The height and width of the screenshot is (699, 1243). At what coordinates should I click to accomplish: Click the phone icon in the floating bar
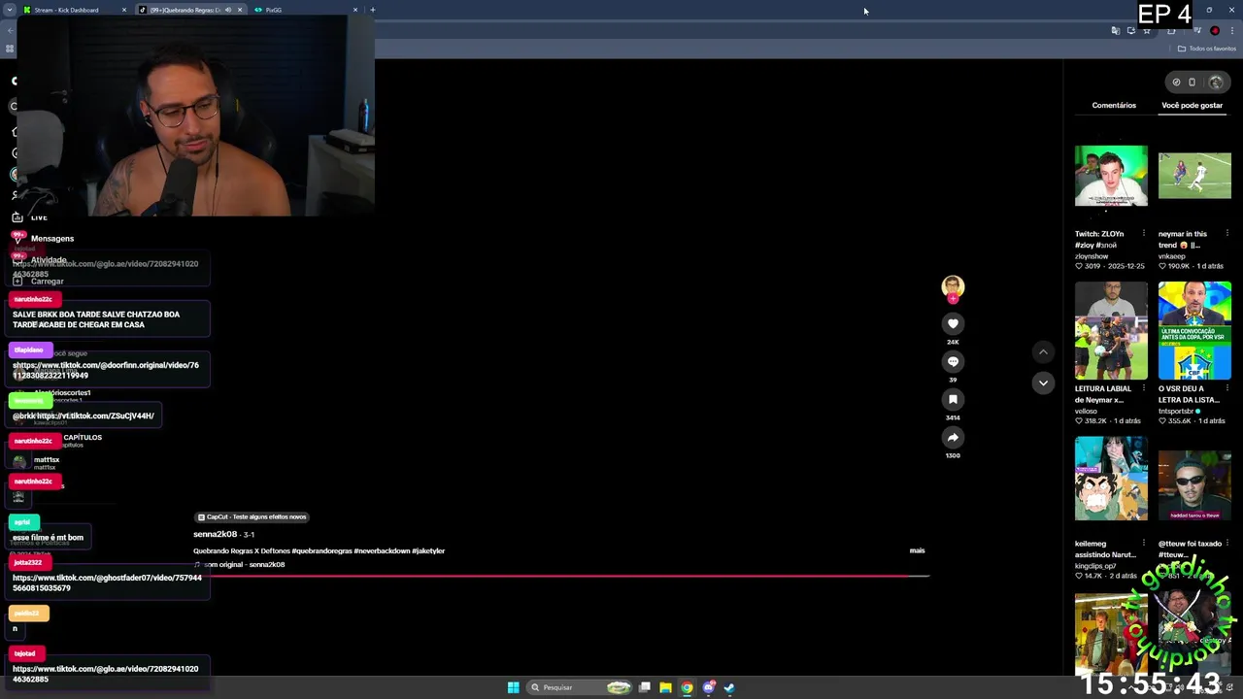pyautogui.click(x=1193, y=82)
